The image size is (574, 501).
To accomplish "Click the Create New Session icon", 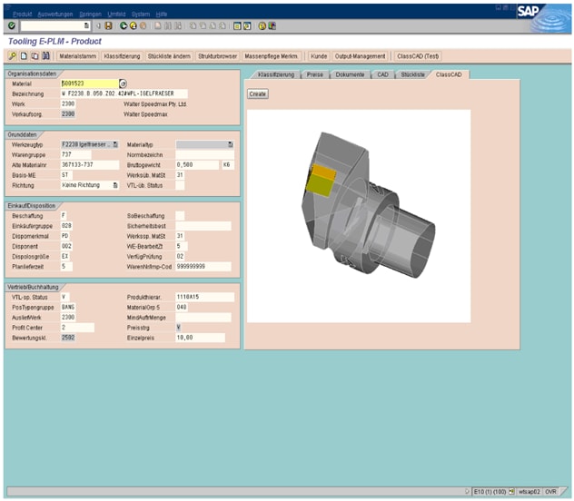I will click(x=237, y=25).
